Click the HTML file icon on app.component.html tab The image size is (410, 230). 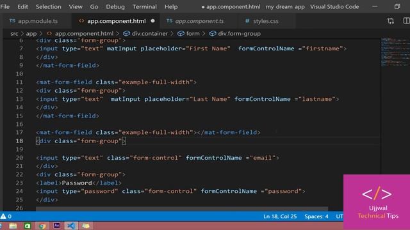(x=81, y=21)
